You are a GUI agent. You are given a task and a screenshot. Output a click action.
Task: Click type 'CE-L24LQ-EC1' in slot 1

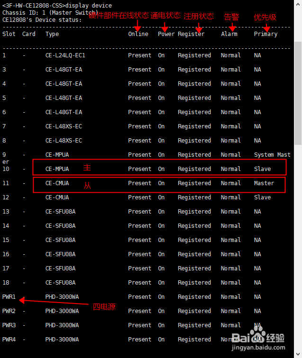point(65,55)
